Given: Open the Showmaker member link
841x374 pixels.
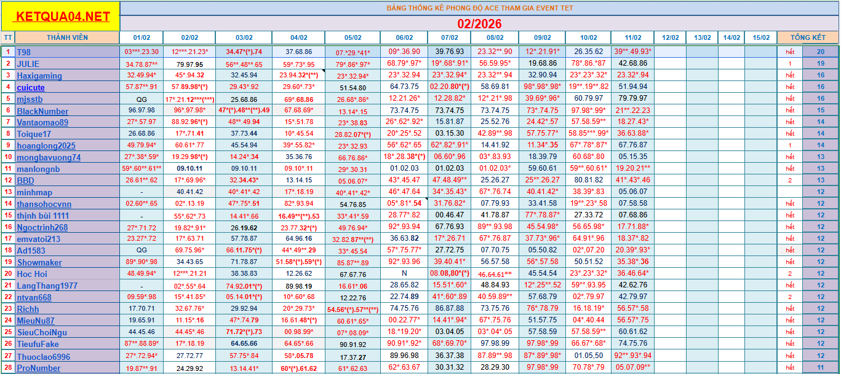Looking at the screenshot, I should click(x=39, y=262).
